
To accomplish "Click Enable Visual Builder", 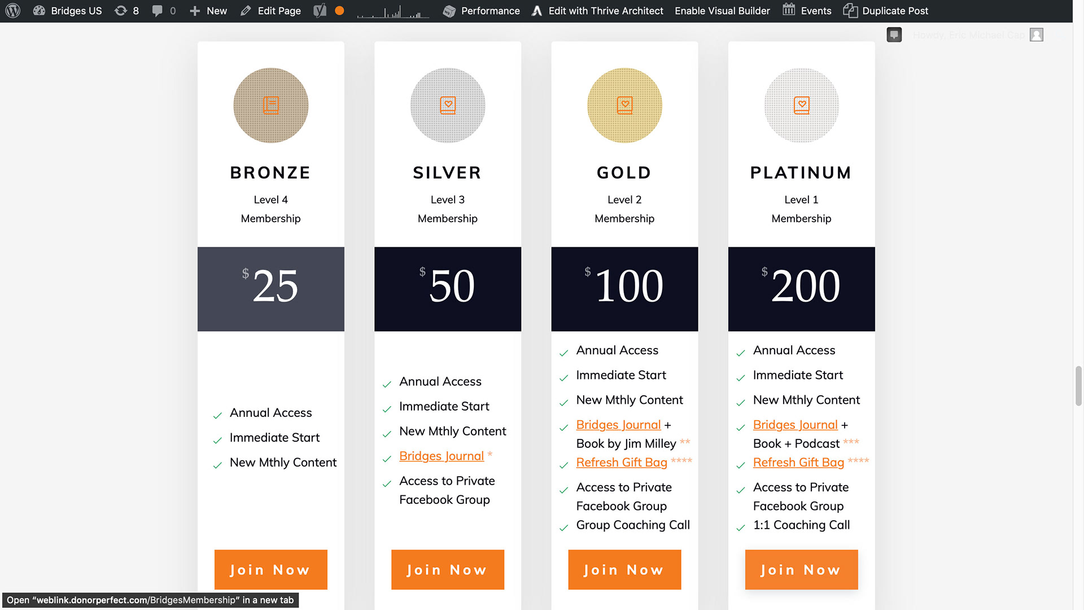I will pyautogui.click(x=722, y=11).
